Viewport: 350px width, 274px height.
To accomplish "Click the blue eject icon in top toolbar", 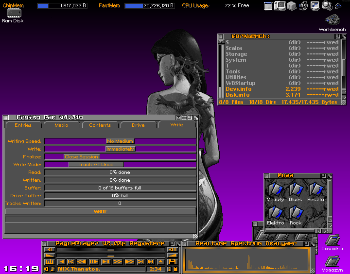I will coord(339,6).
